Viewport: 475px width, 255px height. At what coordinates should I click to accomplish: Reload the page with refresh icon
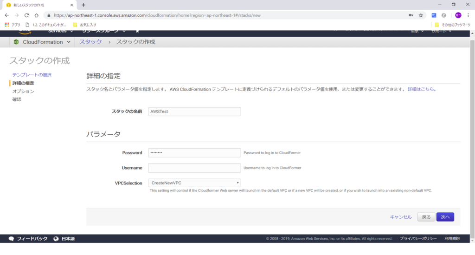coord(26,15)
